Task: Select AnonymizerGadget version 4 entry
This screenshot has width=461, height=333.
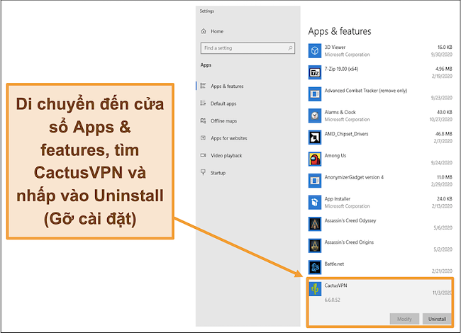Action: tap(354, 177)
